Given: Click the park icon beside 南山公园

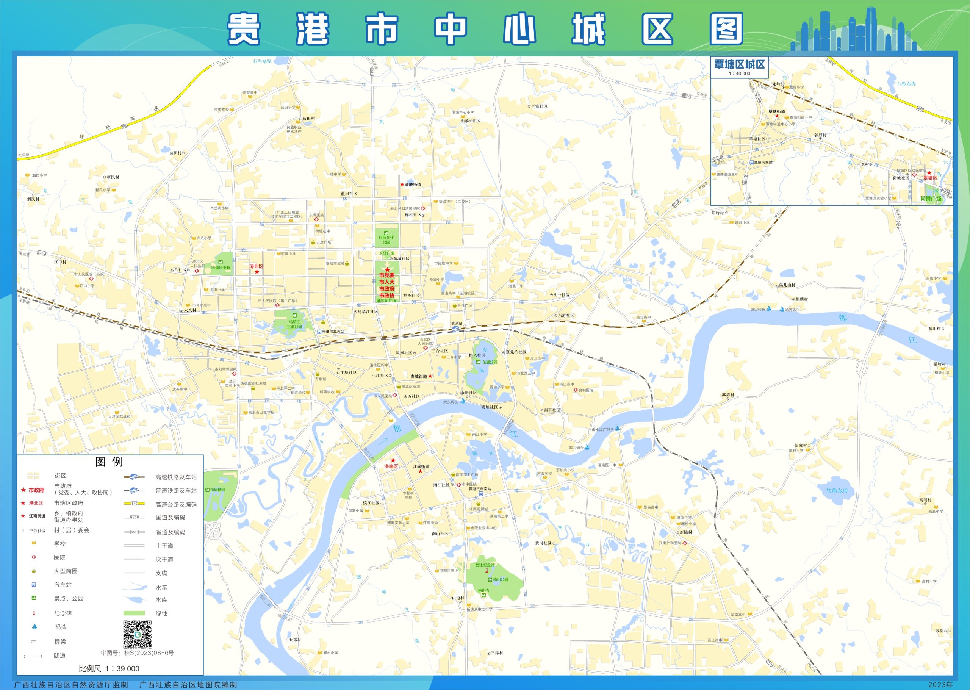Looking at the screenshot, I should pos(490,579).
